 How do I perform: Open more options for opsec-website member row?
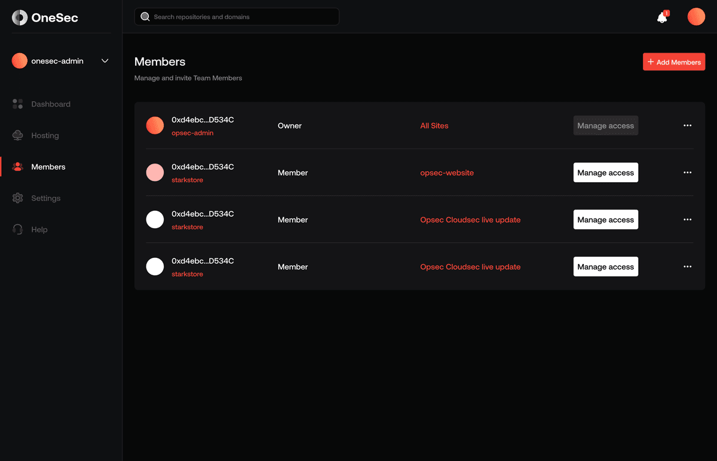click(687, 173)
